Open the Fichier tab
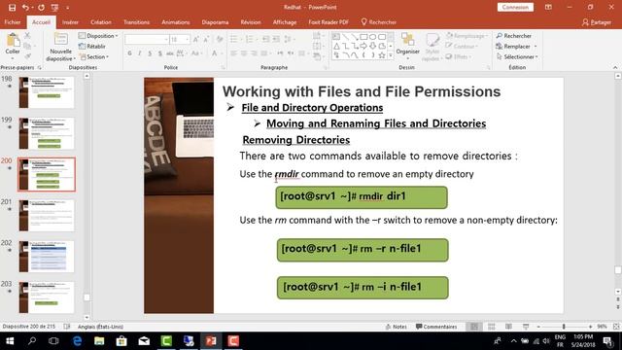Image resolution: width=622 pixels, height=350 pixels. coord(13,22)
